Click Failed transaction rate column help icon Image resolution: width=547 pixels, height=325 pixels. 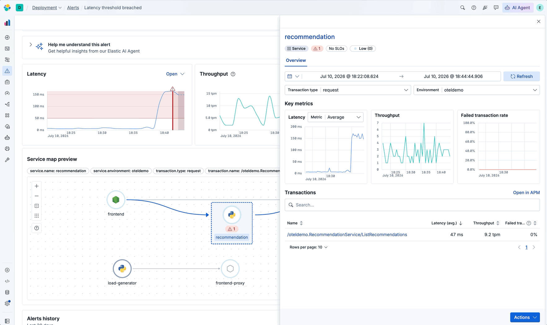pyautogui.click(x=529, y=223)
